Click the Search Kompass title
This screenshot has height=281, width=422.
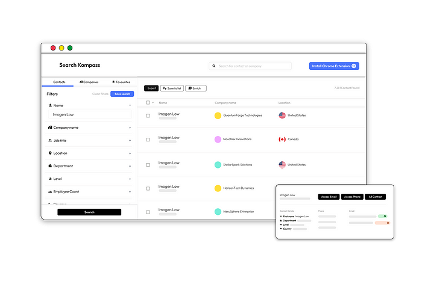pos(80,65)
